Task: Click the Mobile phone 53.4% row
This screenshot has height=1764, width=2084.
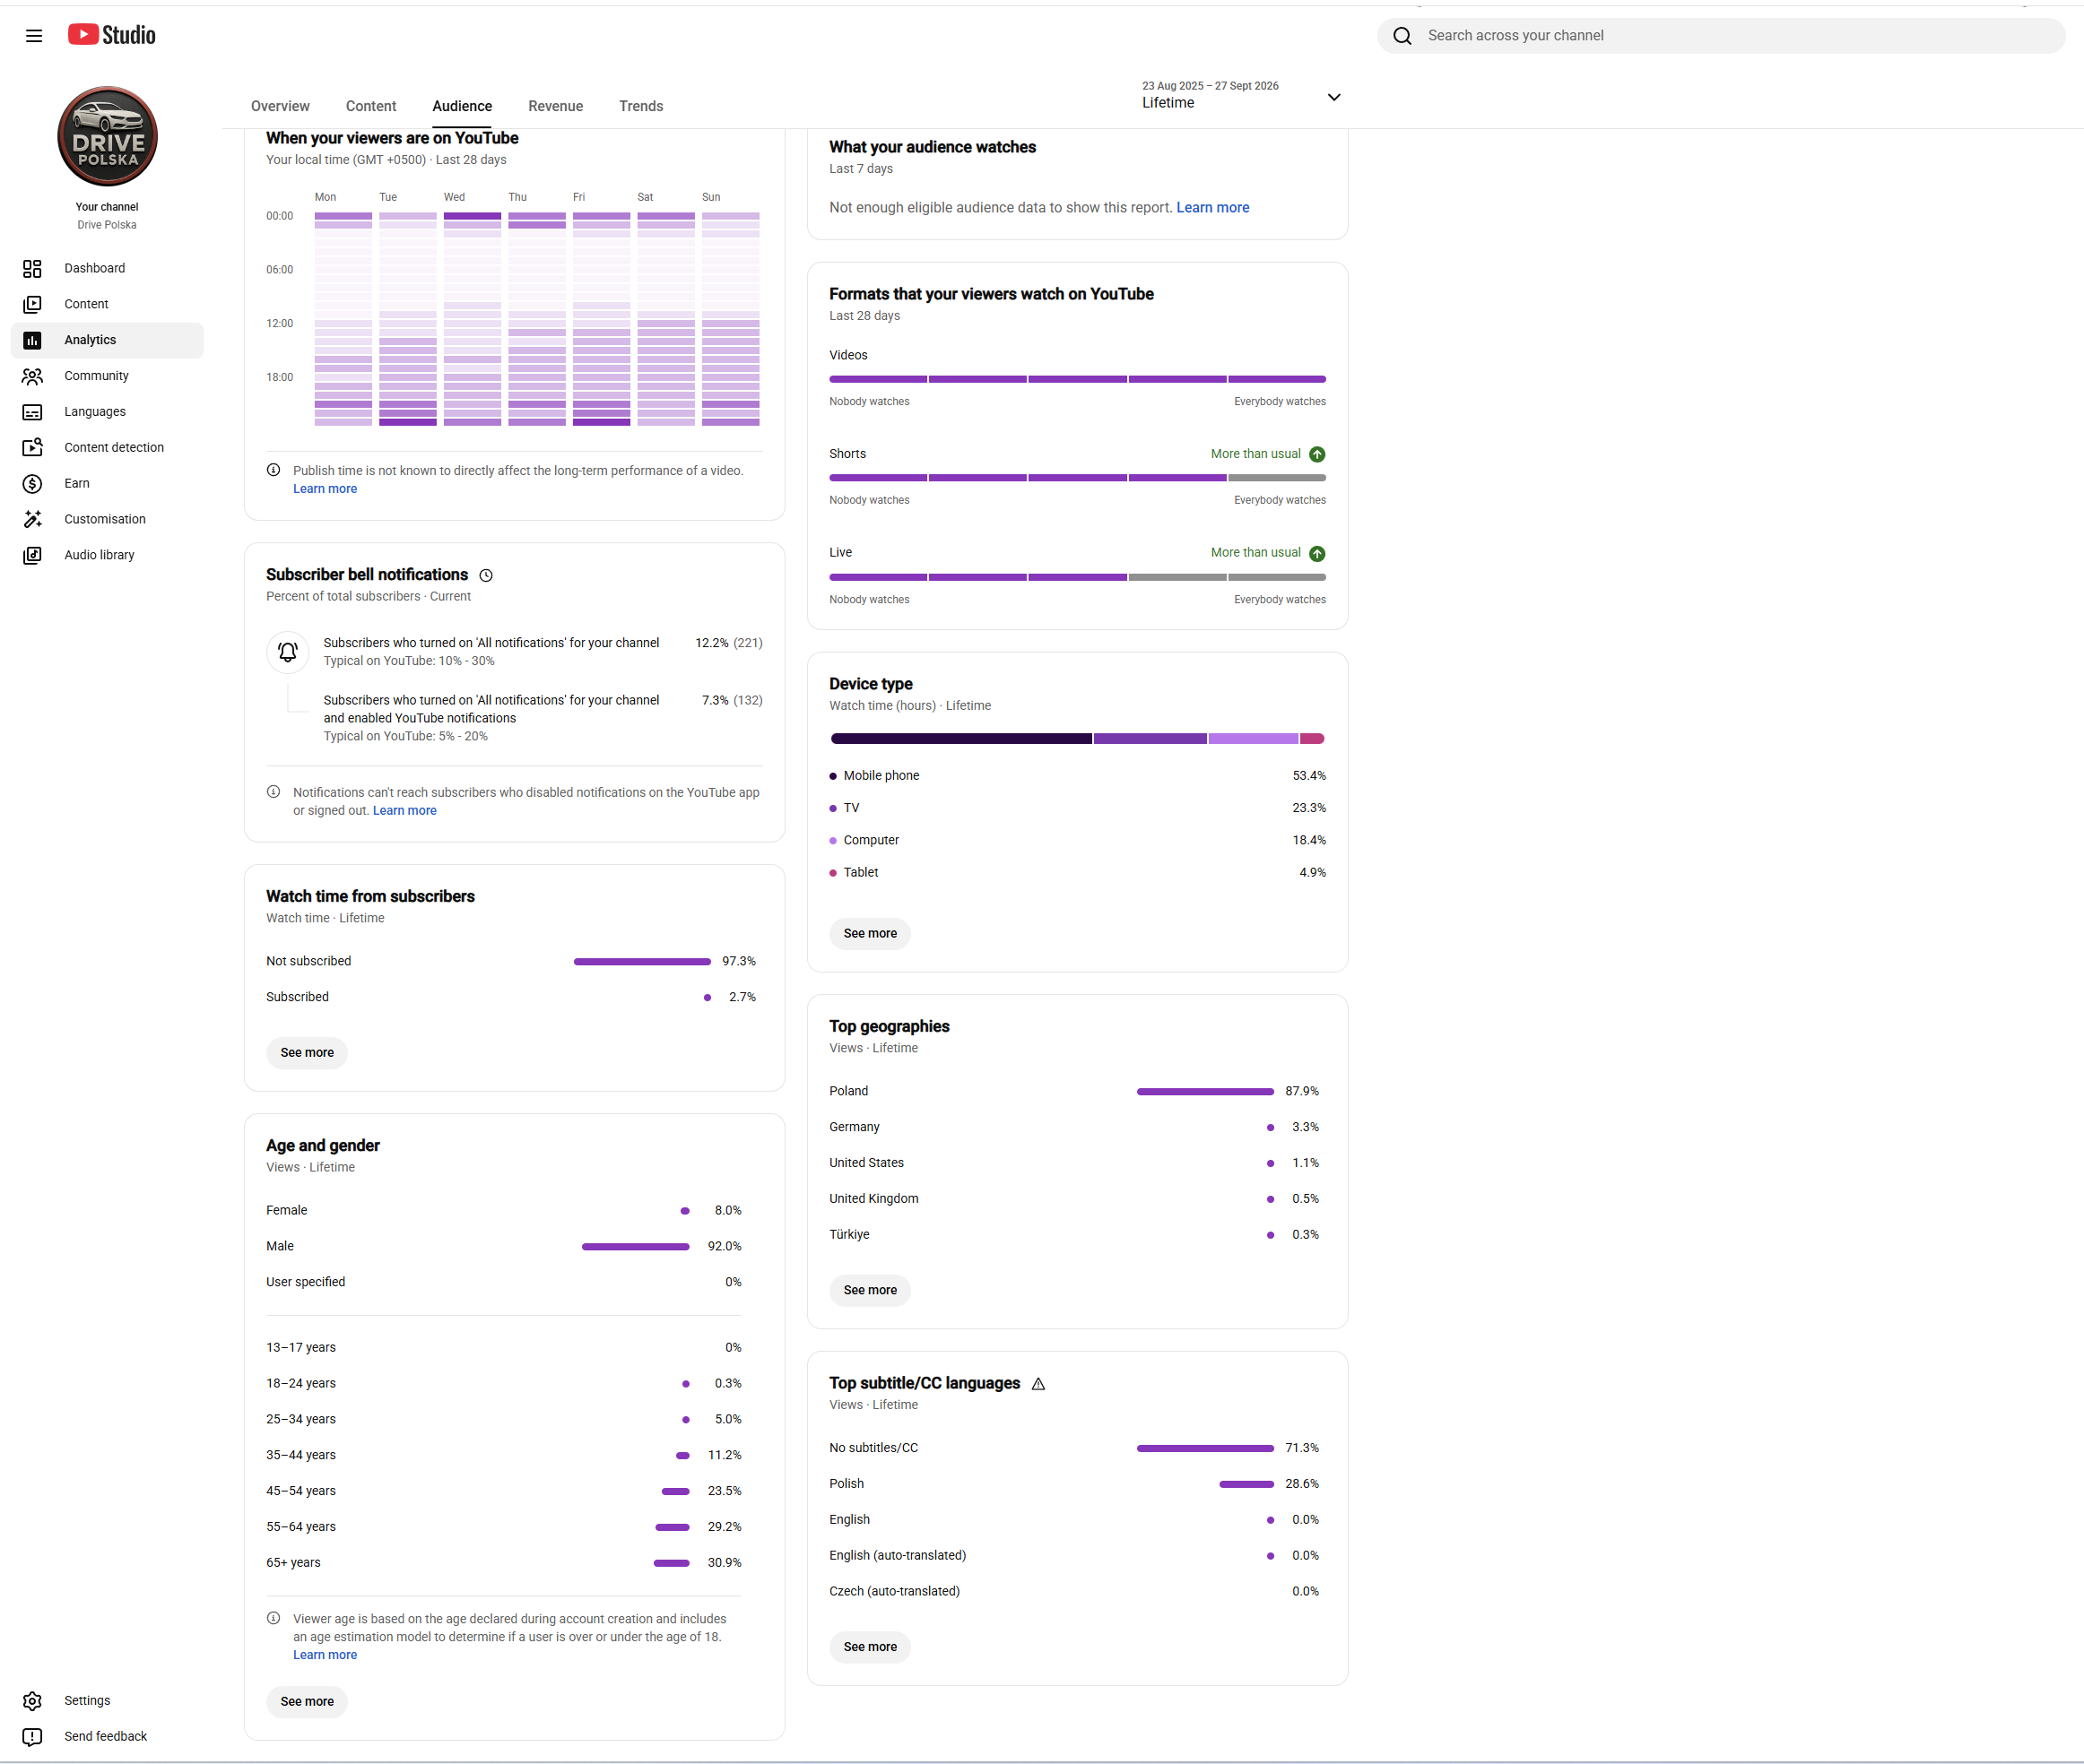Action: pyautogui.click(x=1078, y=776)
